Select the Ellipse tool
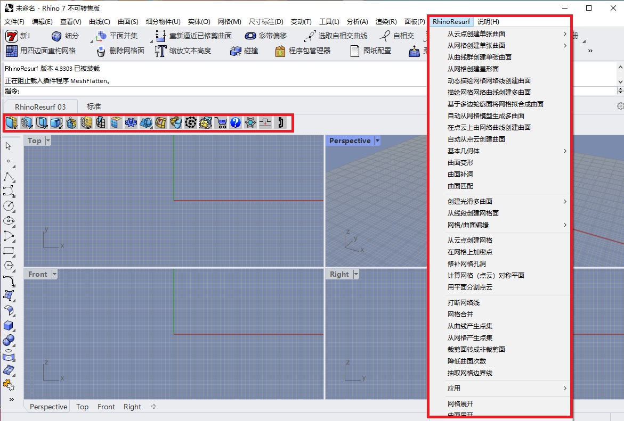The width and height of the screenshot is (624, 421). (9, 221)
